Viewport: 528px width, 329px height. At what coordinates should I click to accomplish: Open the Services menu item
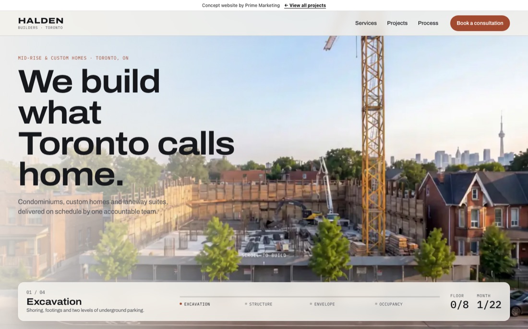(366, 23)
